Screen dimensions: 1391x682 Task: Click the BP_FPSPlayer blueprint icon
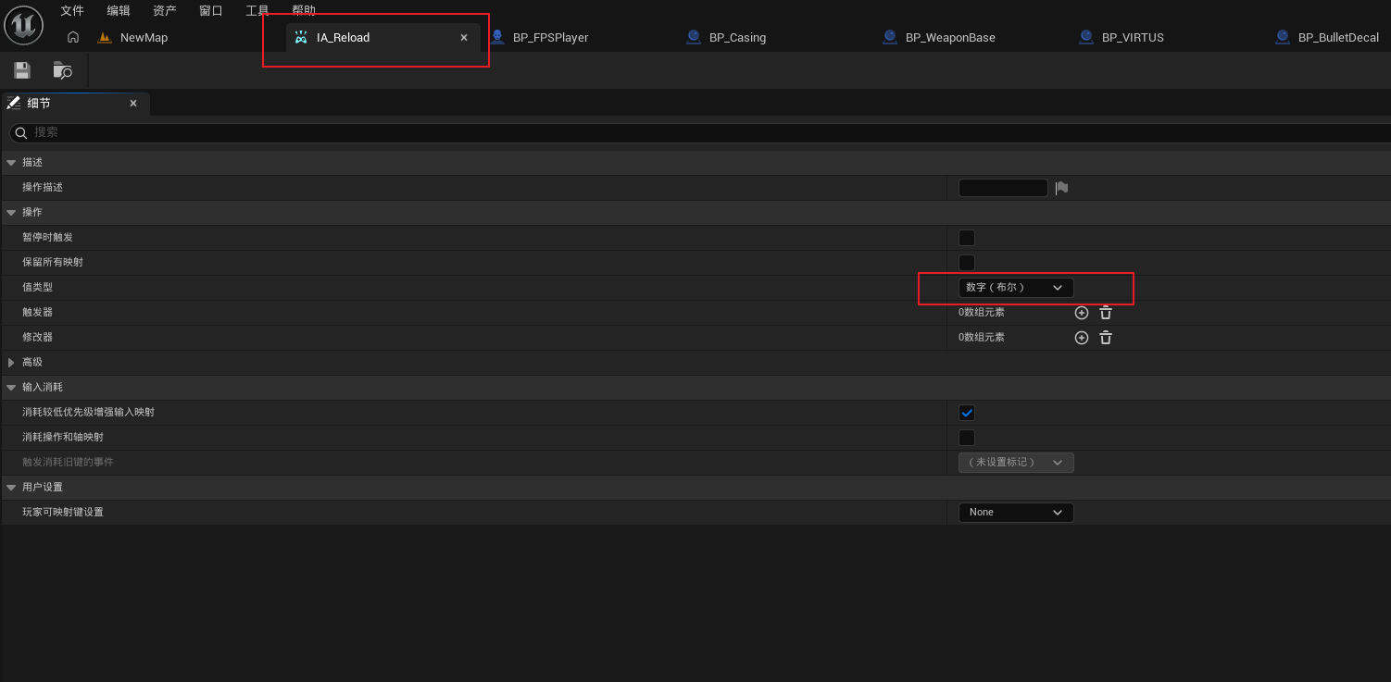tap(497, 37)
